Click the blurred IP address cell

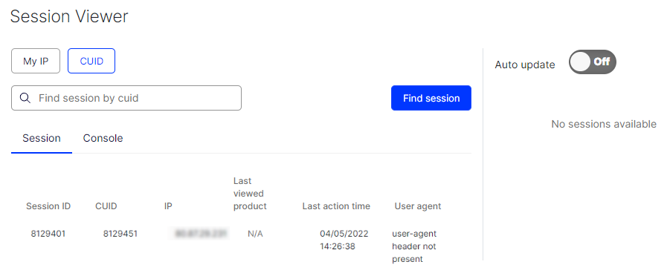[x=199, y=234]
